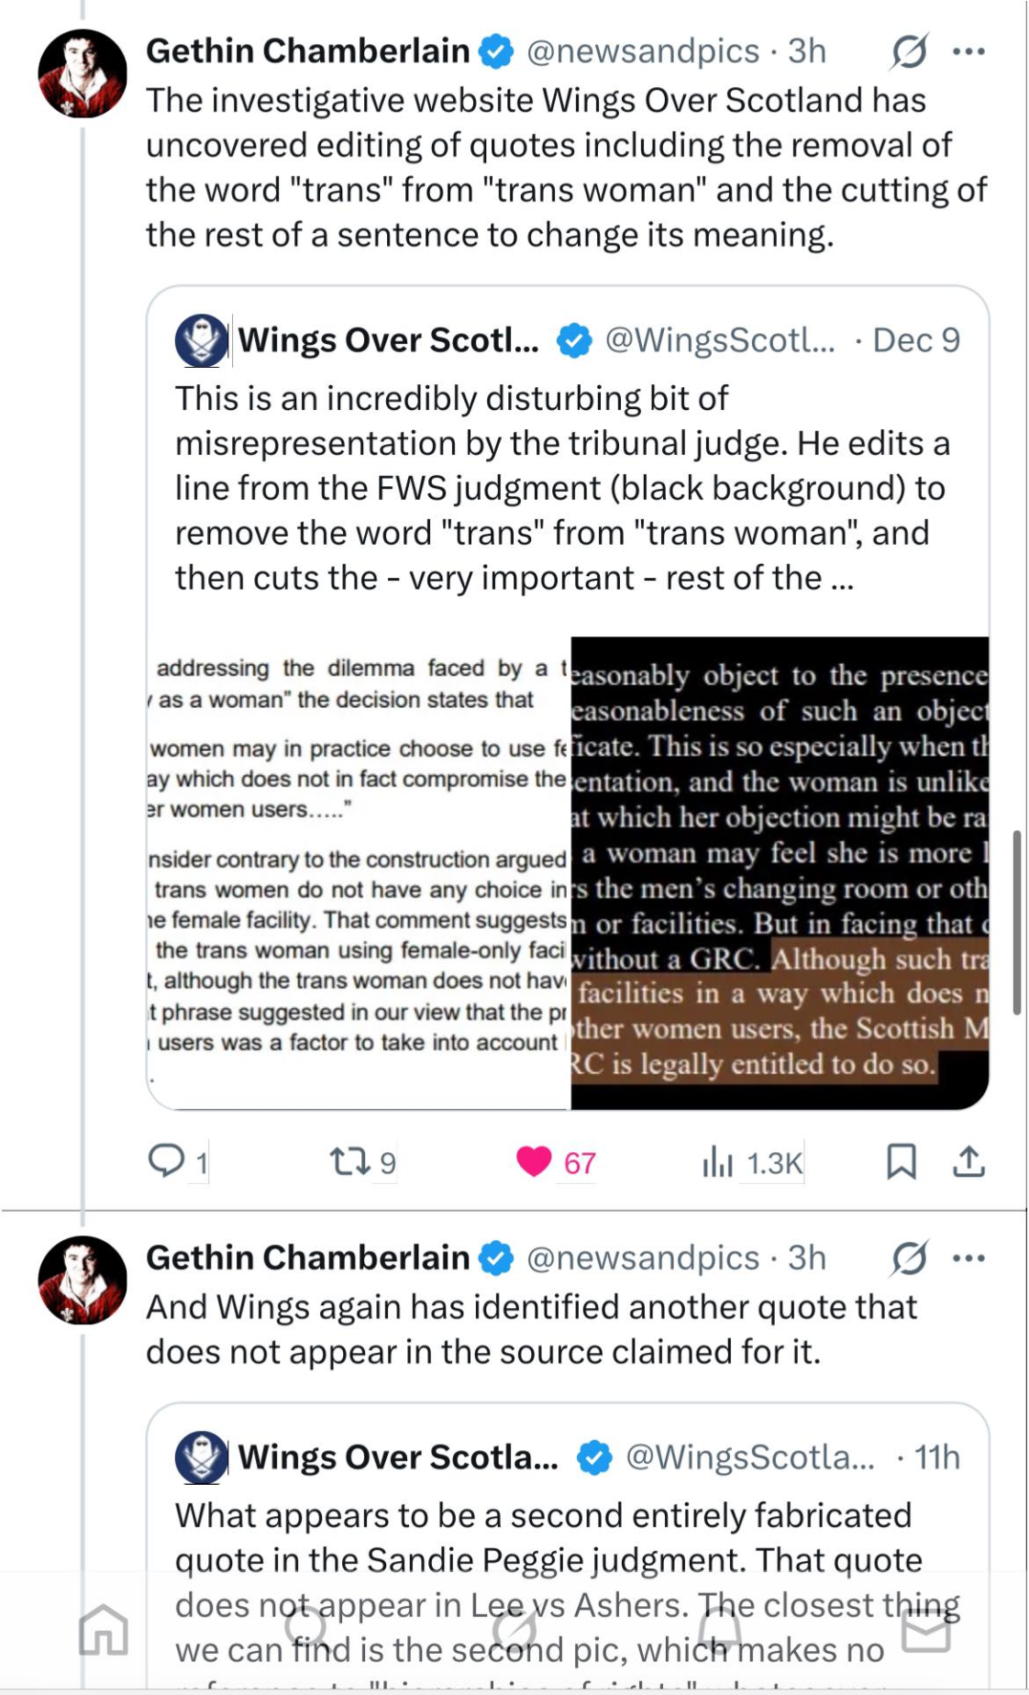
Task: Tap the Grok icon on the second tweet
Action: pos(908,1258)
